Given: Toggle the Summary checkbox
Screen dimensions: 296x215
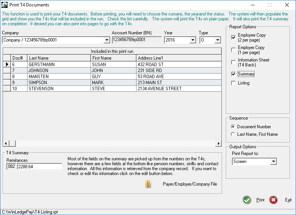Looking at the screenshot, I should pyautogui.click(x=234, y=74).
